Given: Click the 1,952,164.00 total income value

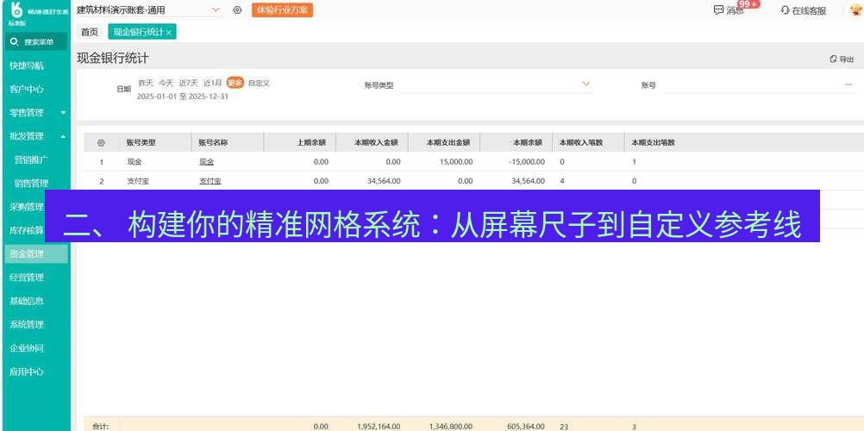Looking at the screenshot, I should [x=379, y=427].
